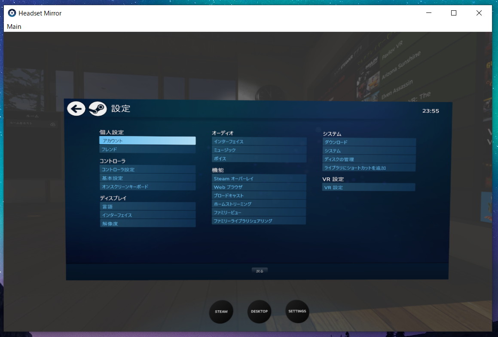The width and height of the screenshot is (498, 337).
Task: Click the Headset Mirror app icon
Action: [x=12, y=13]
